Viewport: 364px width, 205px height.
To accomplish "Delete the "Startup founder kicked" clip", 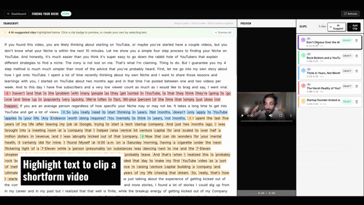I will [x=357, y=101].
